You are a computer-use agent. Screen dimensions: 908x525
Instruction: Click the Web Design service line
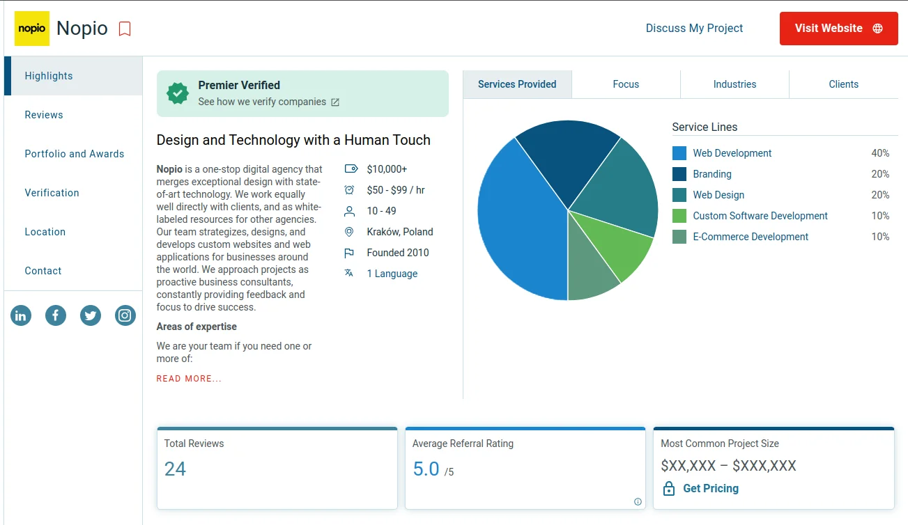(718, 195)
